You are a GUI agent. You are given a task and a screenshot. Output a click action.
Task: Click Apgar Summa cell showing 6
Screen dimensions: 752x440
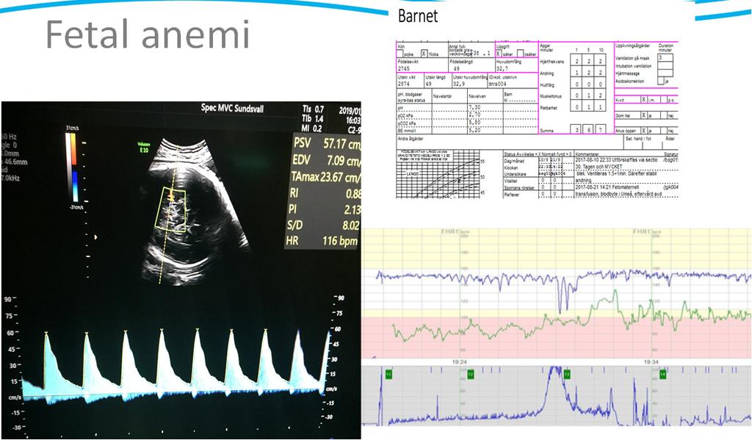[588, 129]
